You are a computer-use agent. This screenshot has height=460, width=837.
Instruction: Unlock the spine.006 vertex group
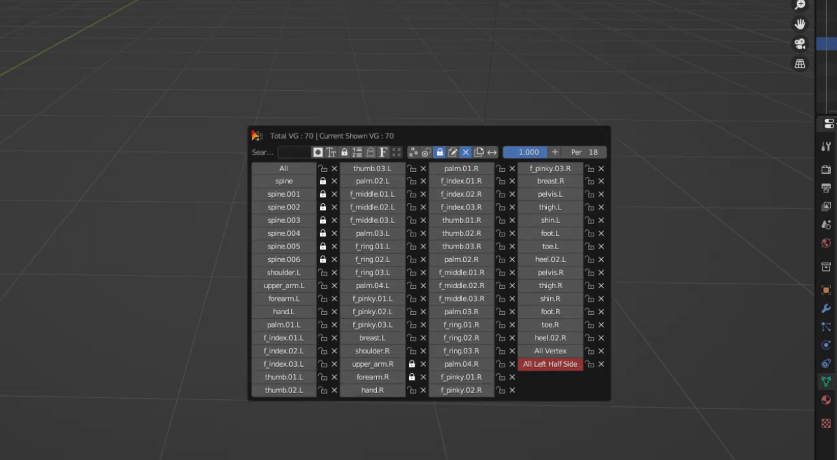click(323, 259)
